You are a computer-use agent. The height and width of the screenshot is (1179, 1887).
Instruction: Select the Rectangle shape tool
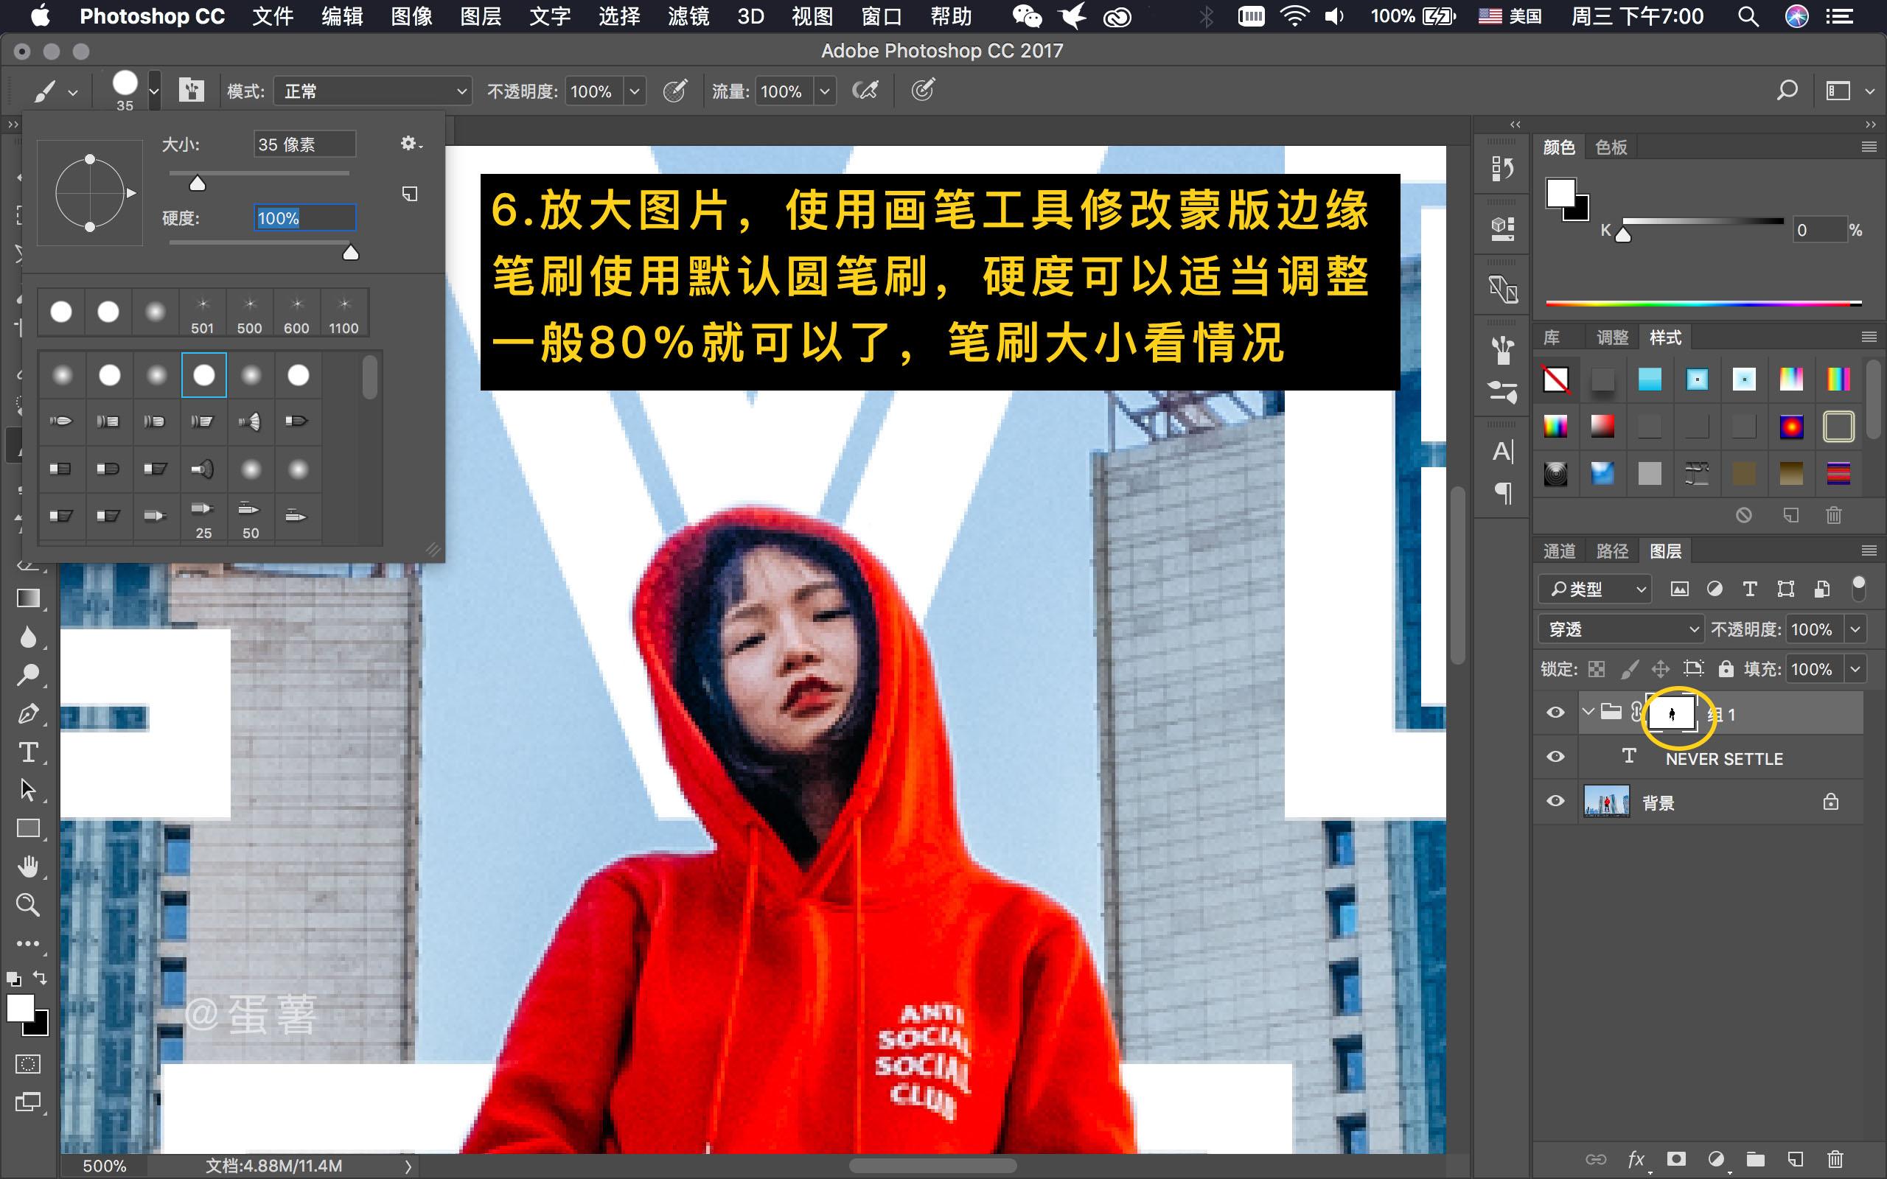[x=29, y=828]
